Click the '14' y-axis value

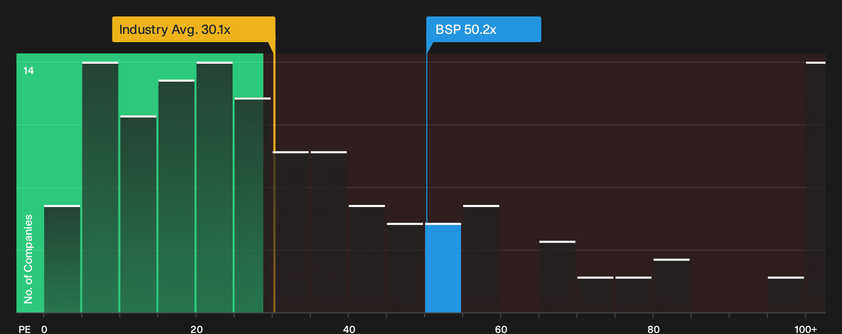pyautogui.click(x=28, y=70)
